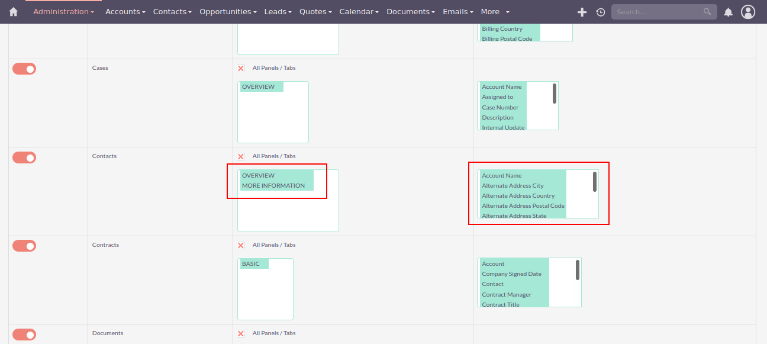Click the Tabs link in Cases row
Image resolution: width=767 pixels, height=344 pixels.
[289, 68]
